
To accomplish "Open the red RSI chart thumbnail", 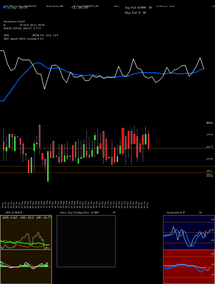I will click(x=189, y=267).
